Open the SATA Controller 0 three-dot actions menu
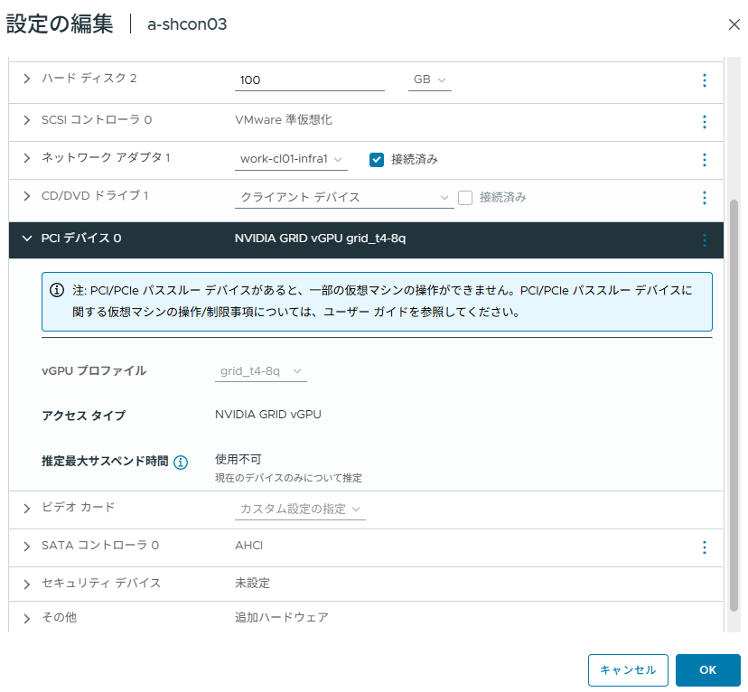 704,547
